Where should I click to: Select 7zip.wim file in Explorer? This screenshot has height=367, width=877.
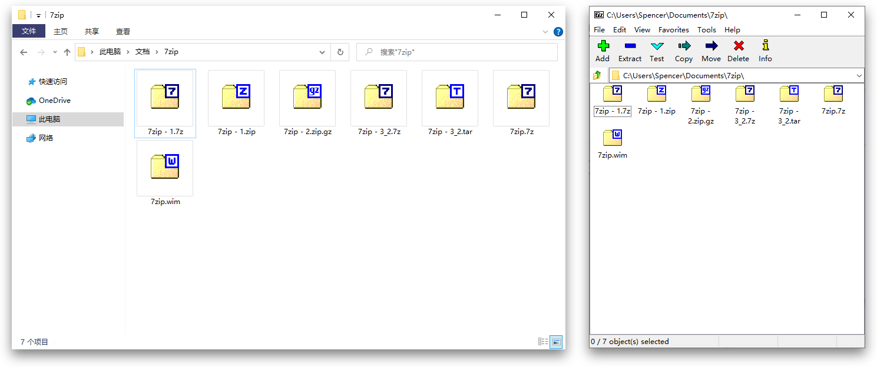pos(165,173)
